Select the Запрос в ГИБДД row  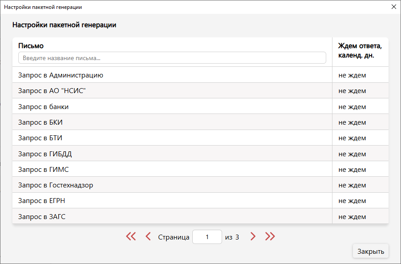point(45,154)
